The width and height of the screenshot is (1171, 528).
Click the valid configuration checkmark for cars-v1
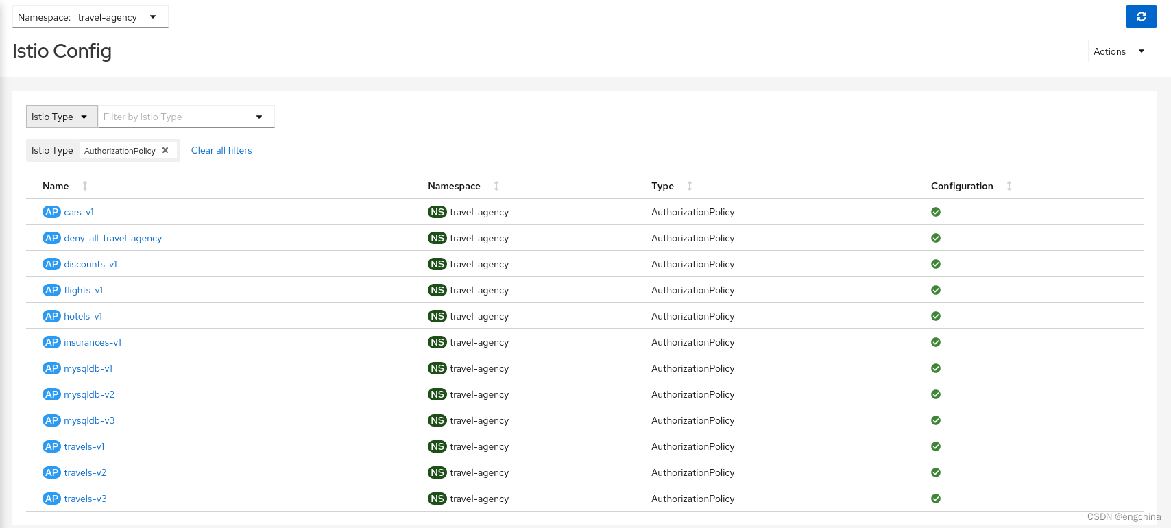(936, 212)
